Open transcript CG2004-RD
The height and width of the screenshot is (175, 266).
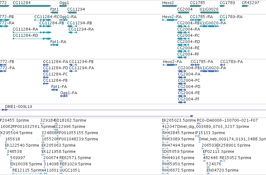[189, 42]
